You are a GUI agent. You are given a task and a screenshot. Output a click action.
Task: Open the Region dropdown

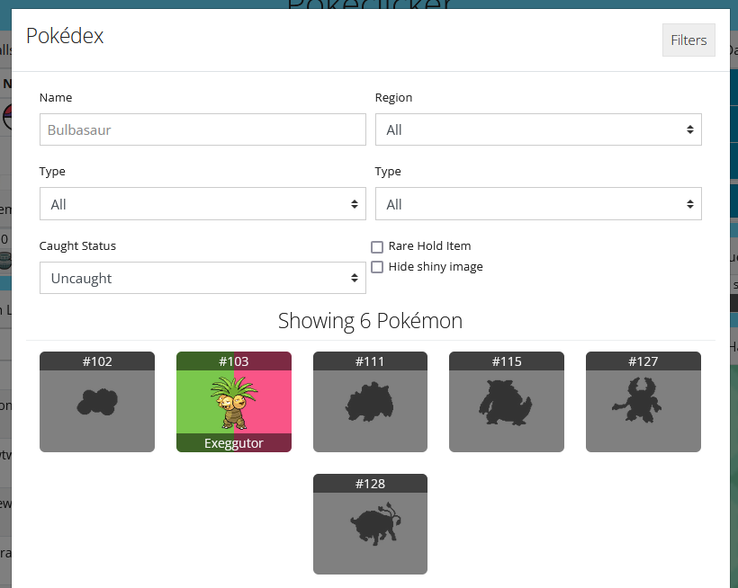click(538, 129)
